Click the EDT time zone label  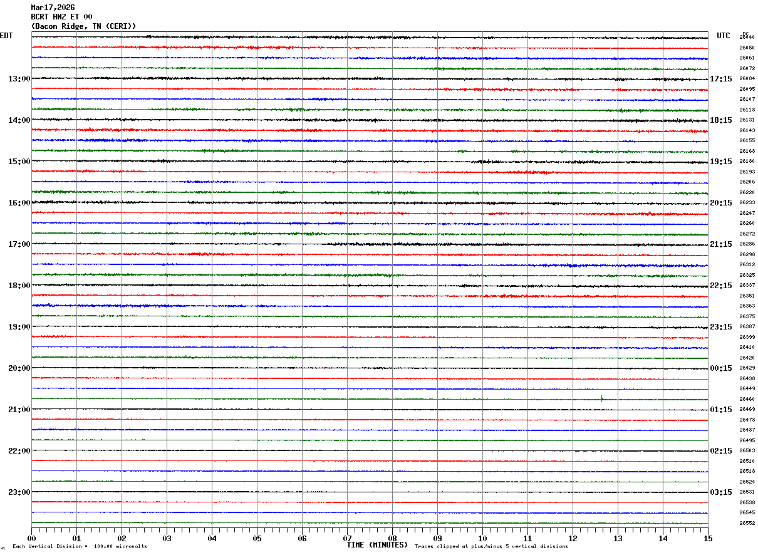point(6,36)
